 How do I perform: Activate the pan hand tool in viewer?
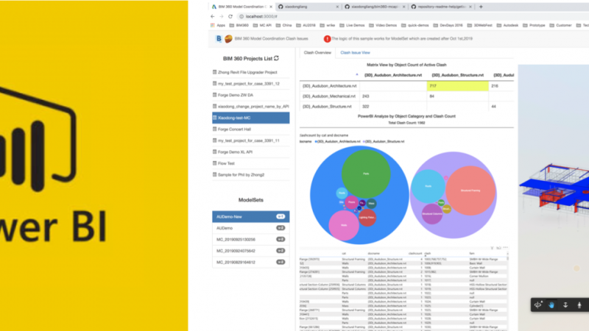click(x=551, y=305)
